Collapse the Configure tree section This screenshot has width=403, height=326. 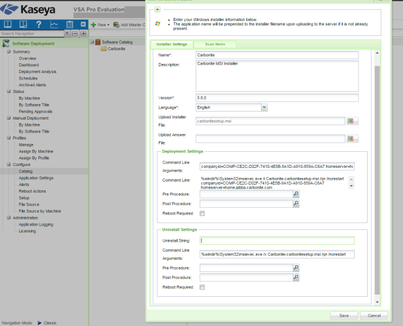[x=9, y=164]
